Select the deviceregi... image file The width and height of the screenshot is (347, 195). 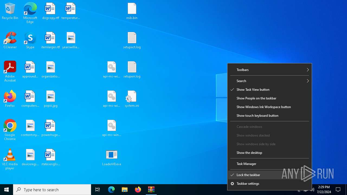click(30, 158)
